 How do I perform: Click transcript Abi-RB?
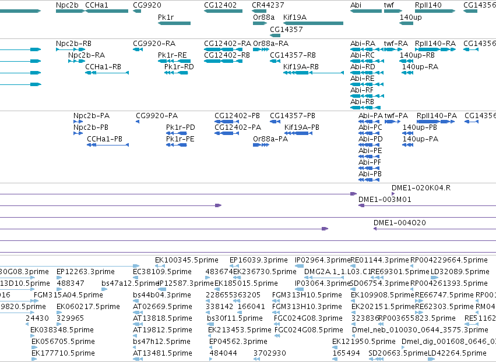click(365, 108)
